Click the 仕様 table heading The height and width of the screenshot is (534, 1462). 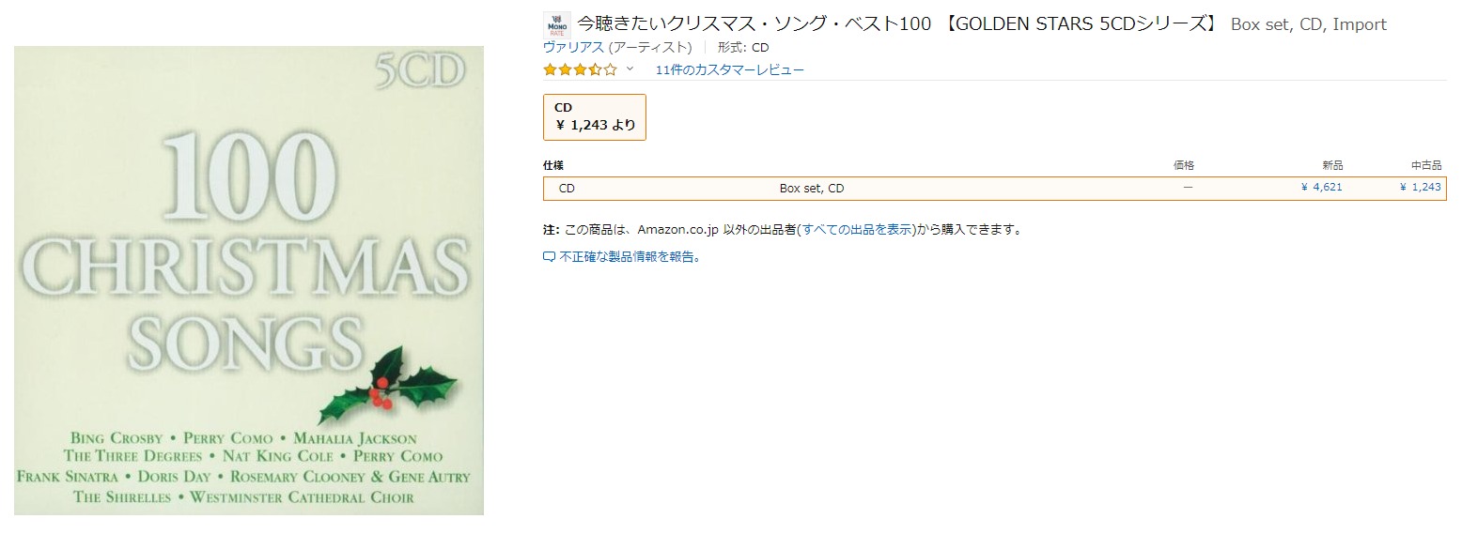[x=553, y=165]
